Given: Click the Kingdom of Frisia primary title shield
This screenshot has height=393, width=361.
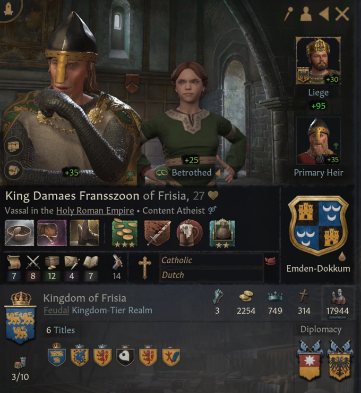Looking at the screenshot, I should (21, 319).
